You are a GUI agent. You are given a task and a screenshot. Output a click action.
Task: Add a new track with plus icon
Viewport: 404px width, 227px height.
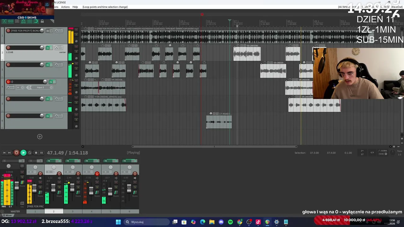click(x=40, y=137)
